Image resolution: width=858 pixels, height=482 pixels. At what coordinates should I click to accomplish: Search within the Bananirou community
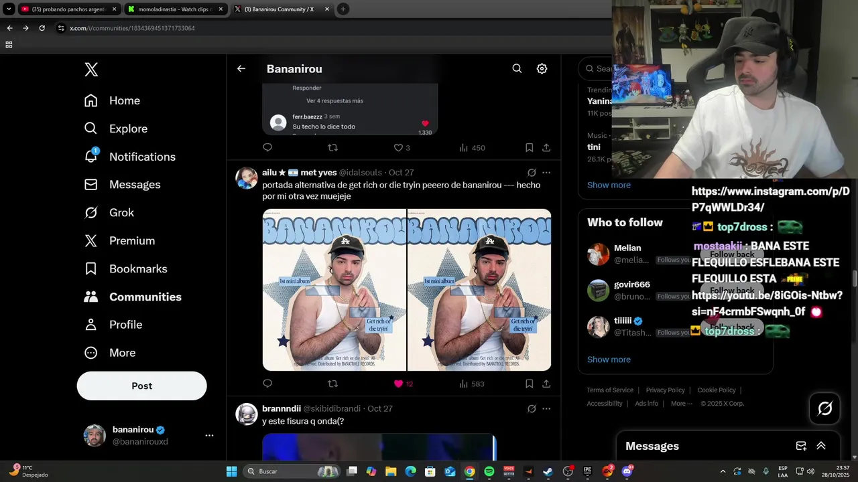[x=517, y=68]
